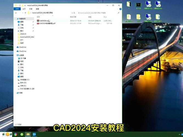Open the PPT folder in sidebar
183x137 pixels.
coord(22,40)
